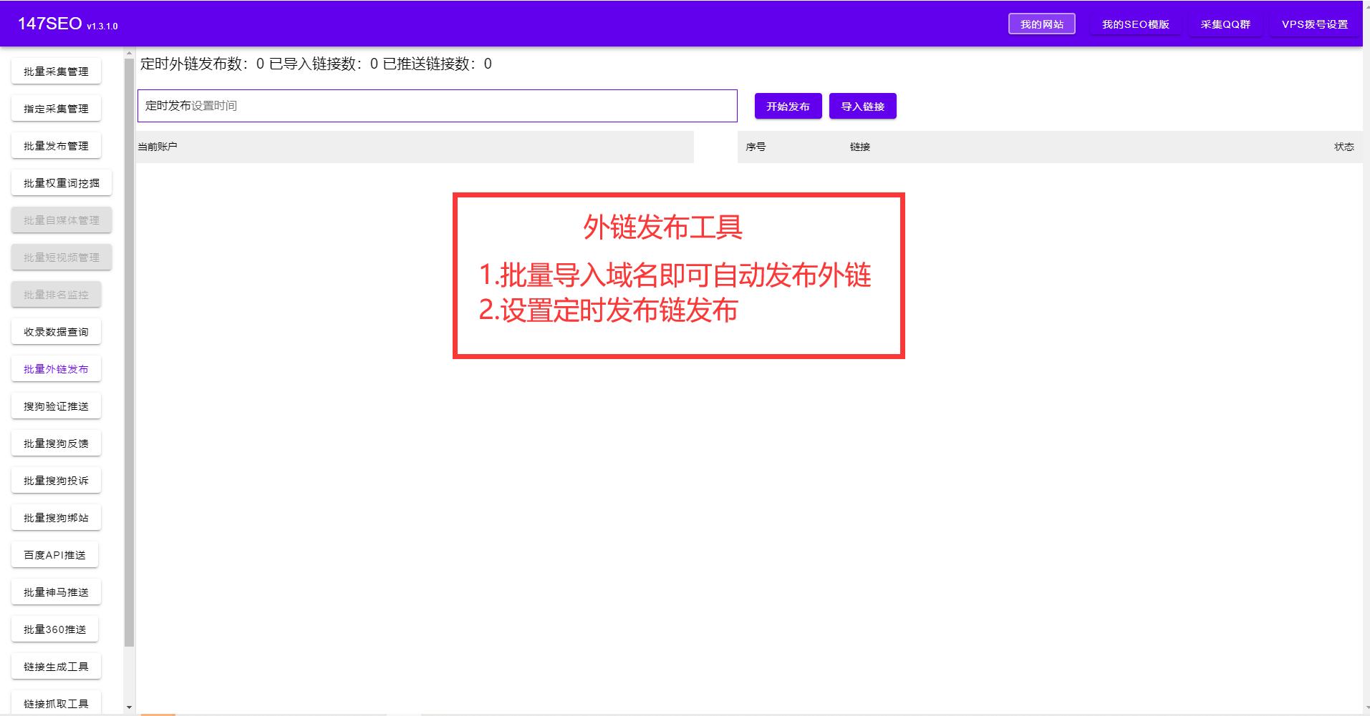Open 批量权重词挖掘 tool
This screenshot has height=716, width=1370.
point(60,182)
